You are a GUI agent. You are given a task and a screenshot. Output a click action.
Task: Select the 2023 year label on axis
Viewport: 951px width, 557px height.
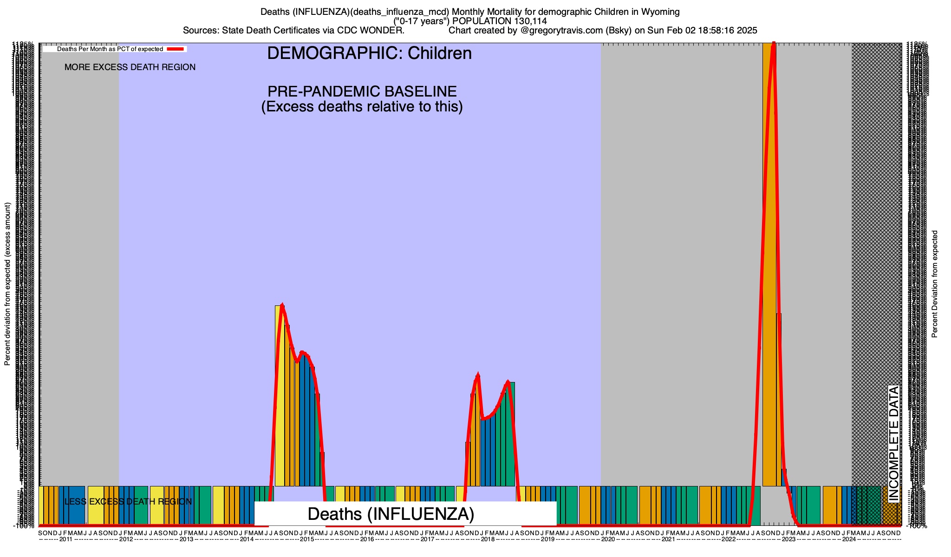(788, 539)
